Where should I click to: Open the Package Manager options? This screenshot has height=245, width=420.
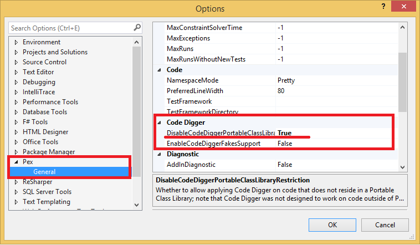[49, 152]
